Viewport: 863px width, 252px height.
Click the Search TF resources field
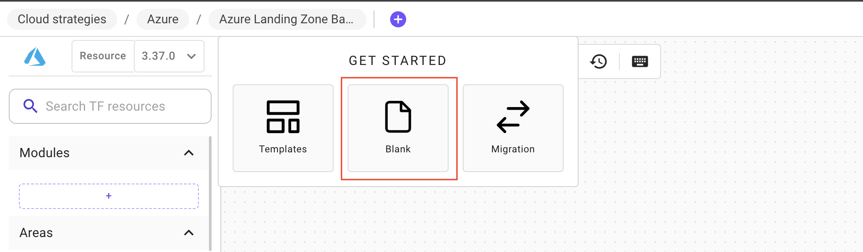click(119, 106)
